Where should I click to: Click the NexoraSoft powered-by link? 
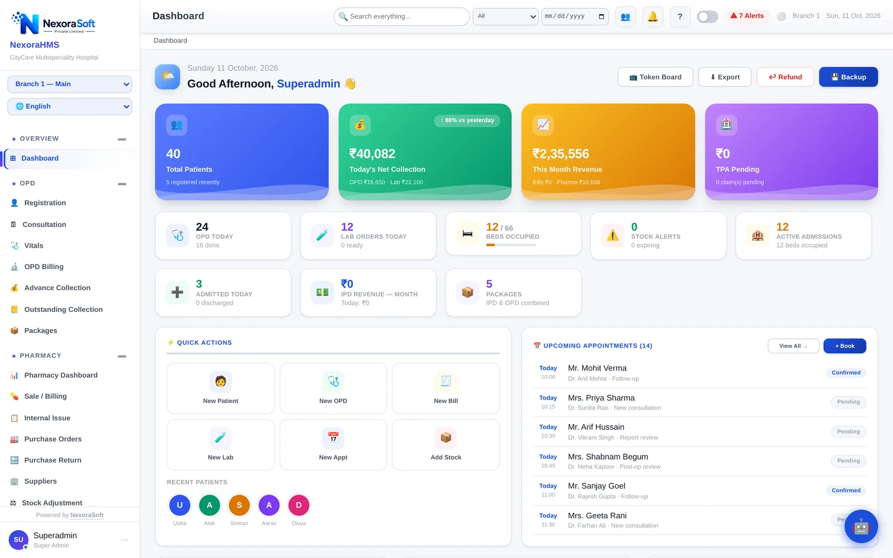coord(87,515)
